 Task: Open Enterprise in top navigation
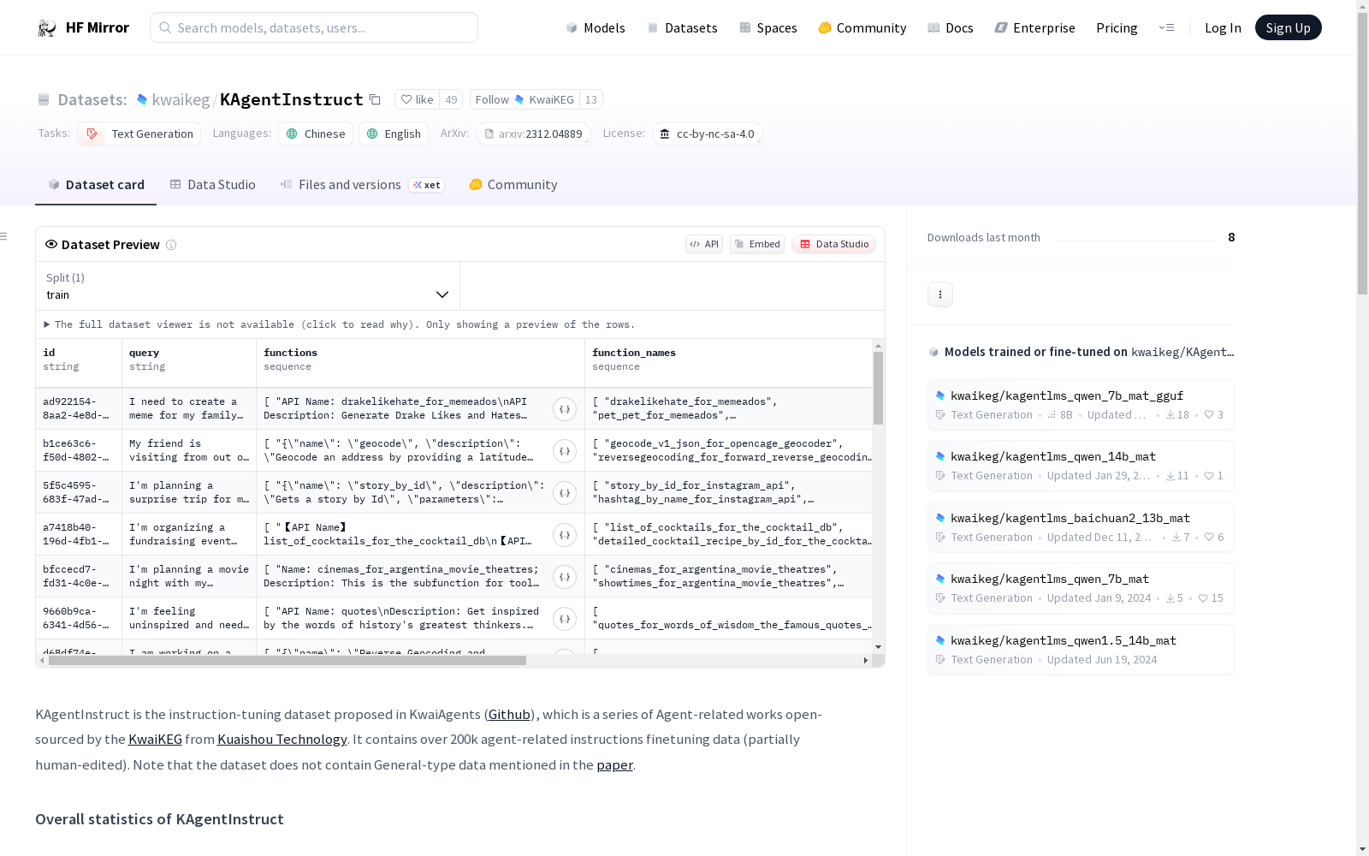(1035, 27)
